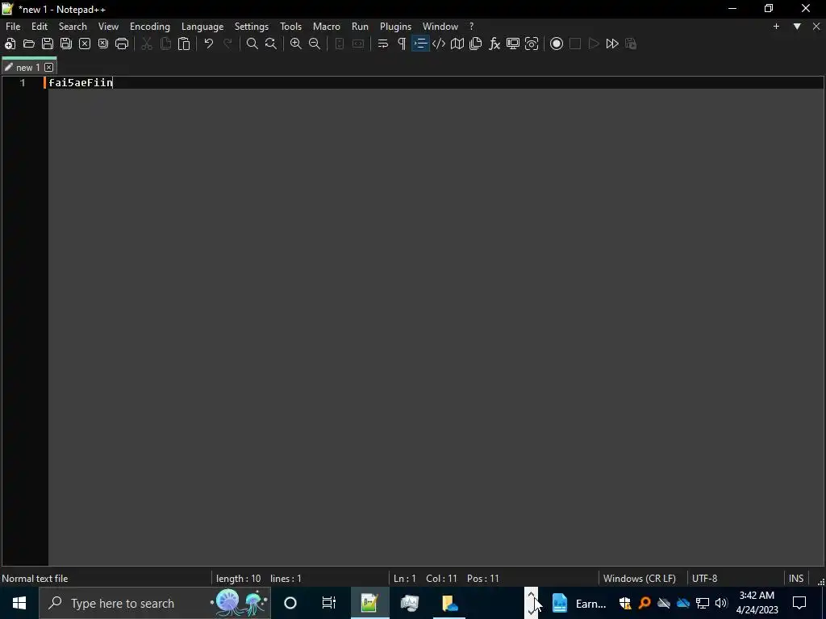Image resolution: width=826 pixels, height=619 pixels.
Task: Open the Edit menu
Action: [40, 27]
